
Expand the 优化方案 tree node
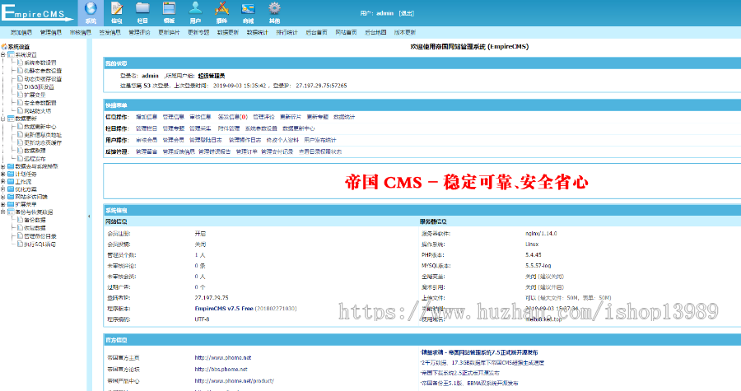[x=3, y=189]
